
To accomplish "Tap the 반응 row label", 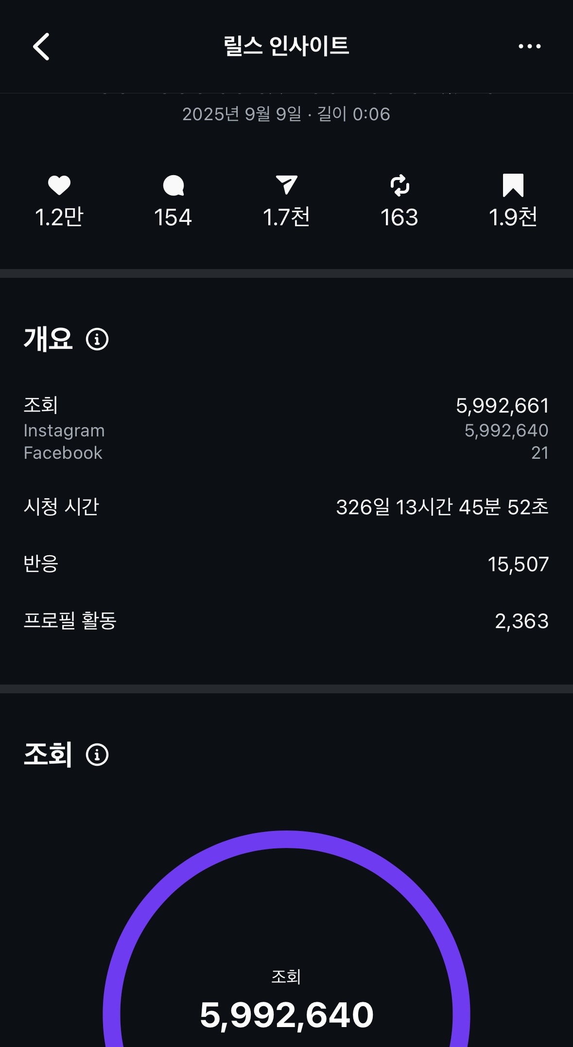I will point(41,564).
